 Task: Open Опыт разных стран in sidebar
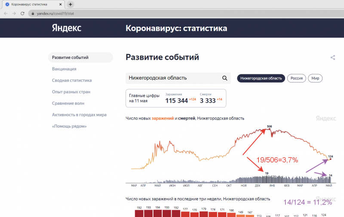pos(71,92)
